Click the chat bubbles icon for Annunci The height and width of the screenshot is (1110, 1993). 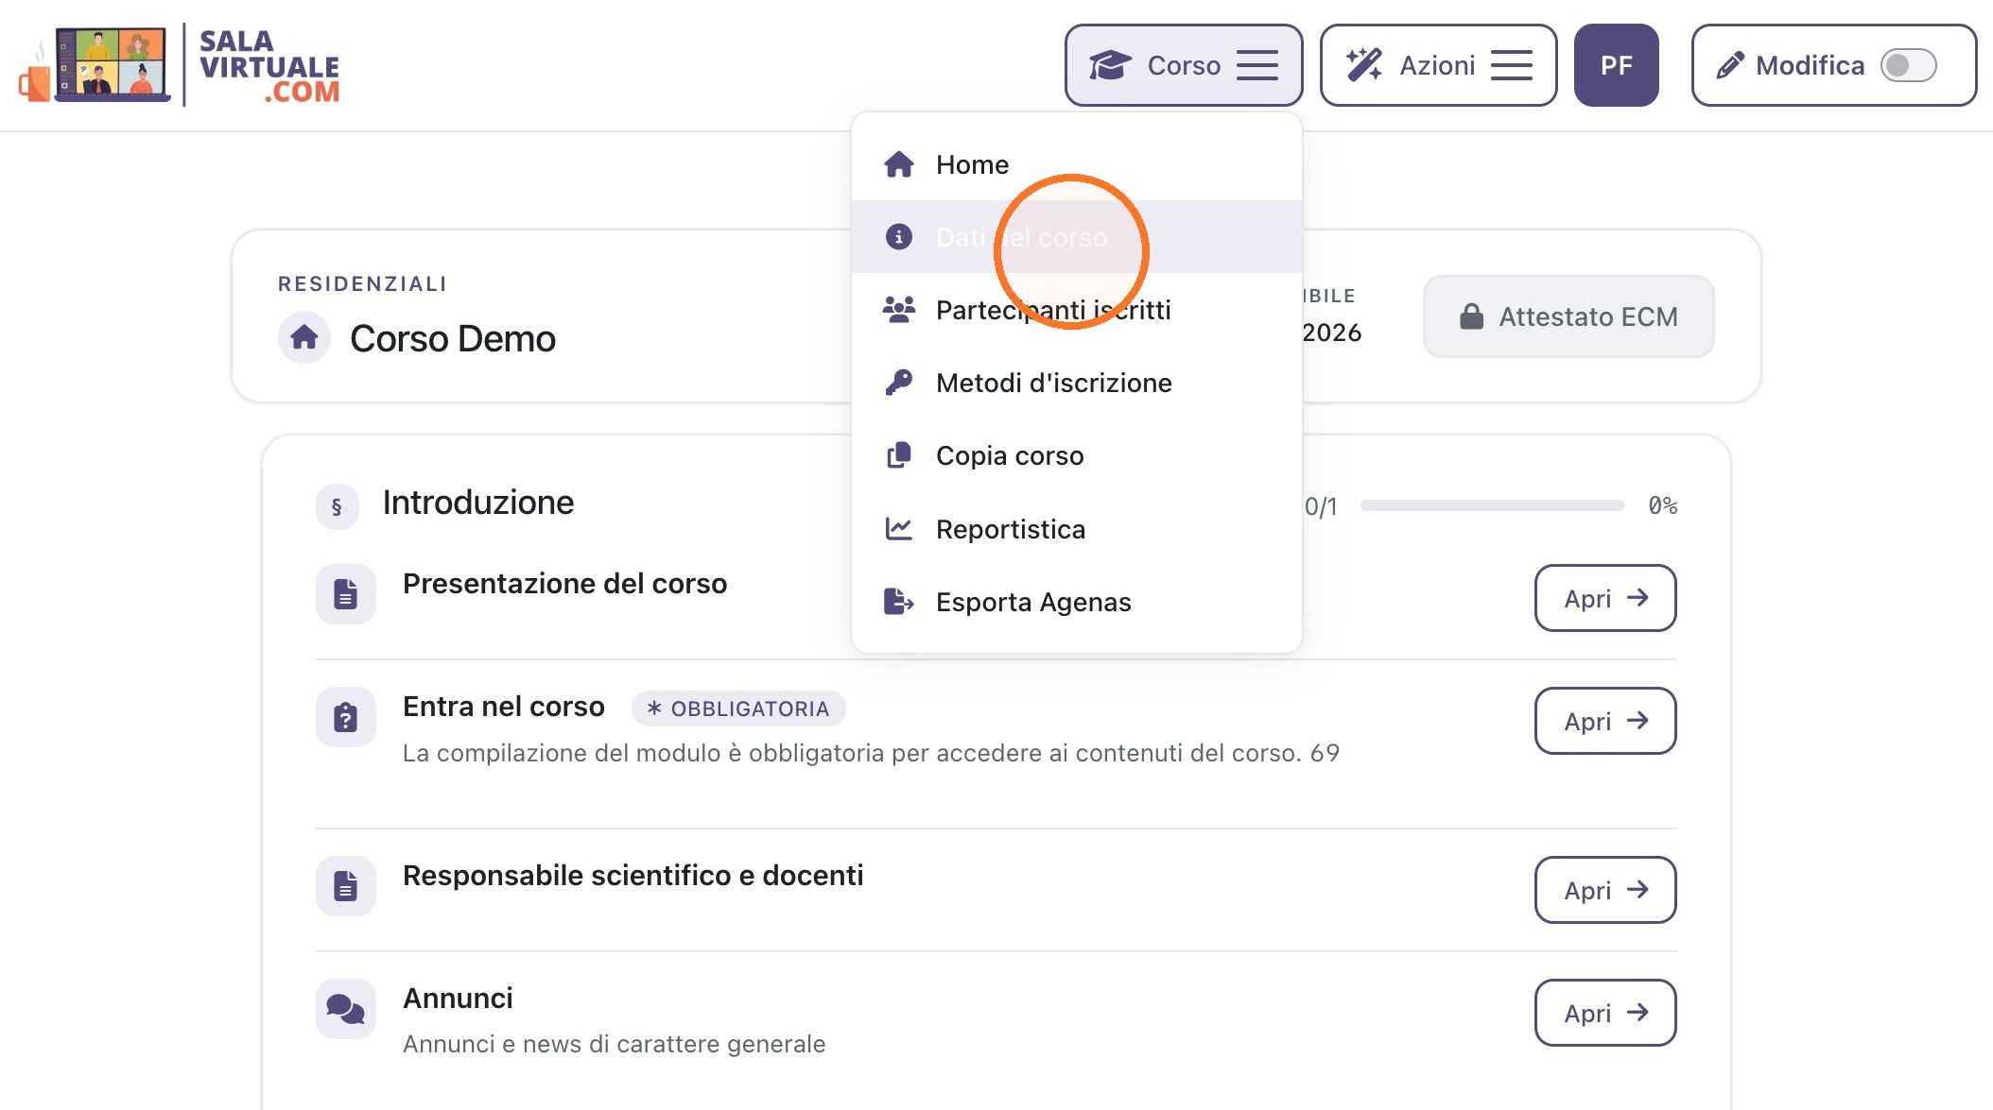(346, 1009)
